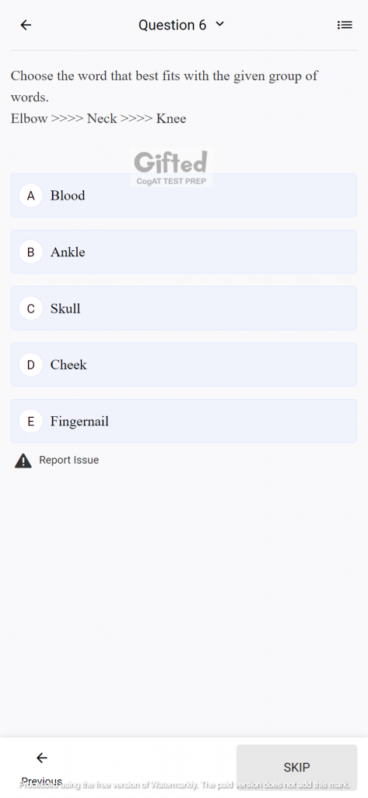Click the Gifted CogAT Test Prep logo
The width and height of the screenshot is (368, 798).
[x=171, y=168]
